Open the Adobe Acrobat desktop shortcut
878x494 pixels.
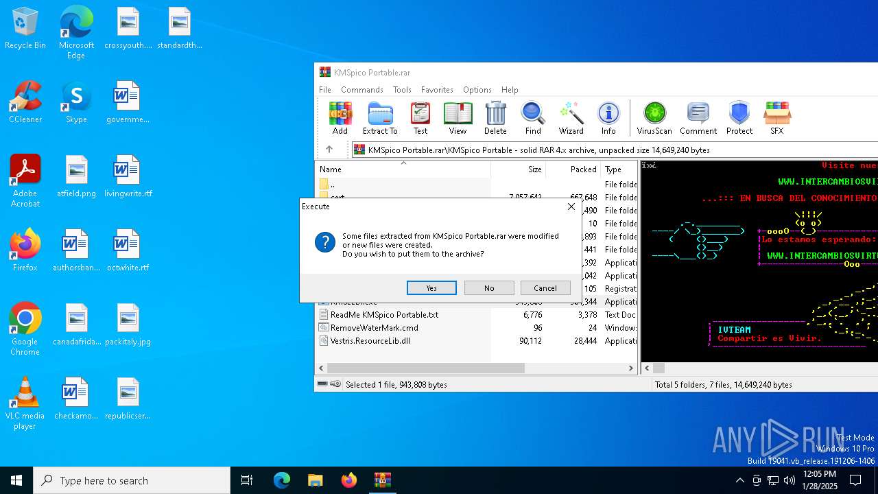(x=25, y=181)
